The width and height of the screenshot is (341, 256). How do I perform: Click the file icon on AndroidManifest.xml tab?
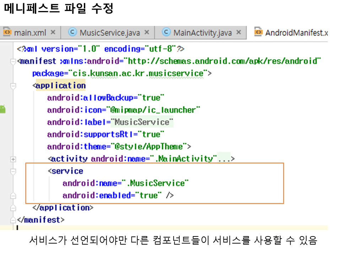pyautogui.click(x=258, y=33)
